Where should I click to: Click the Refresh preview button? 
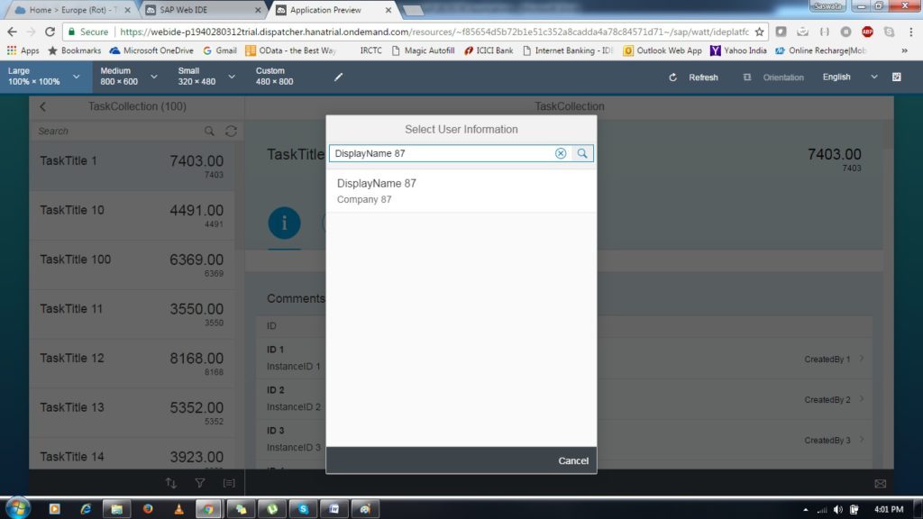693,77
